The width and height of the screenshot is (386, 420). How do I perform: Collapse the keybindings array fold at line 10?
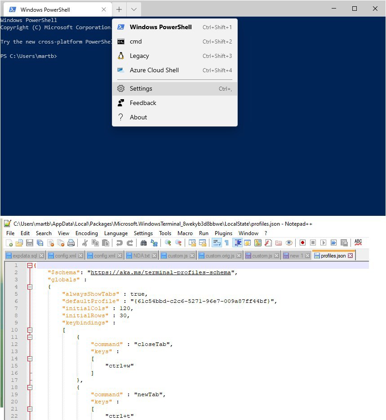tap(30, 330)
